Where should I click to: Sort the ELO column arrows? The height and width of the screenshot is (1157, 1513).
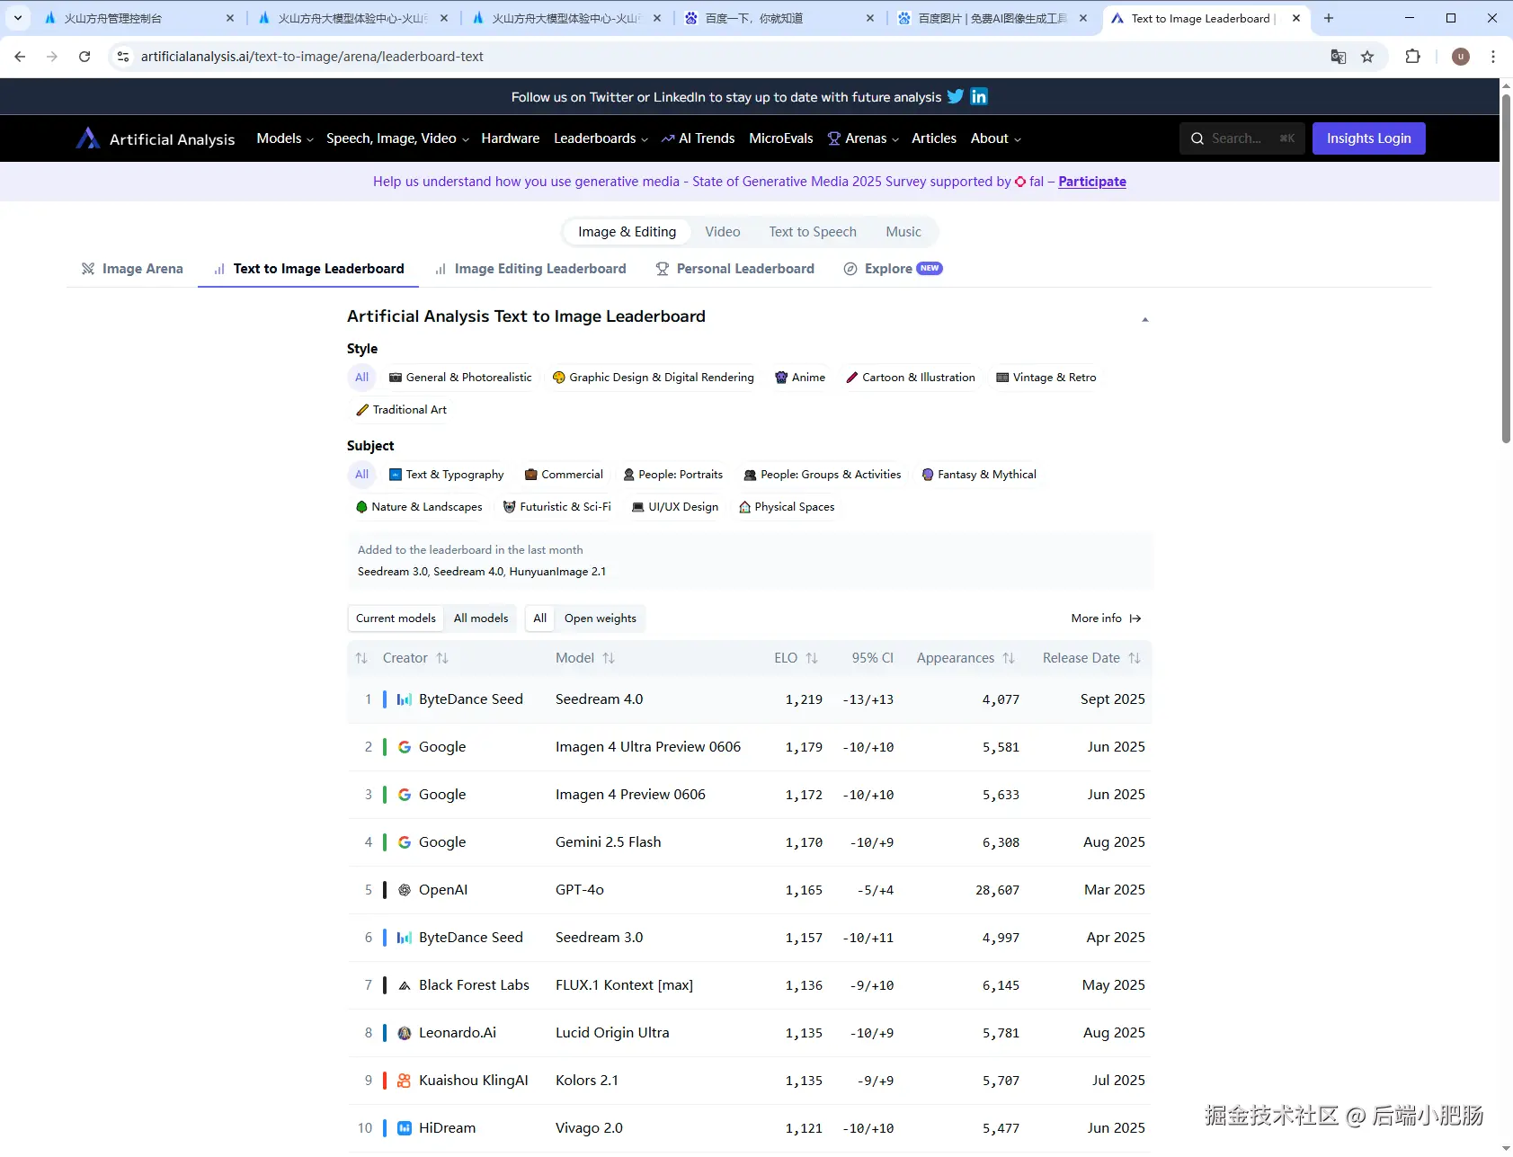coord(812,658)
